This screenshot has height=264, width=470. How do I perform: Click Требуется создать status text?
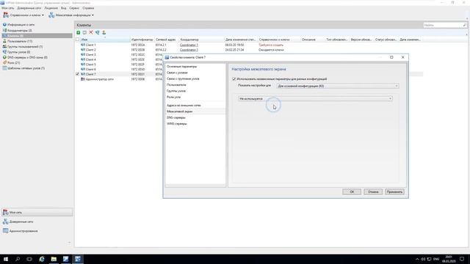(271, 45)
